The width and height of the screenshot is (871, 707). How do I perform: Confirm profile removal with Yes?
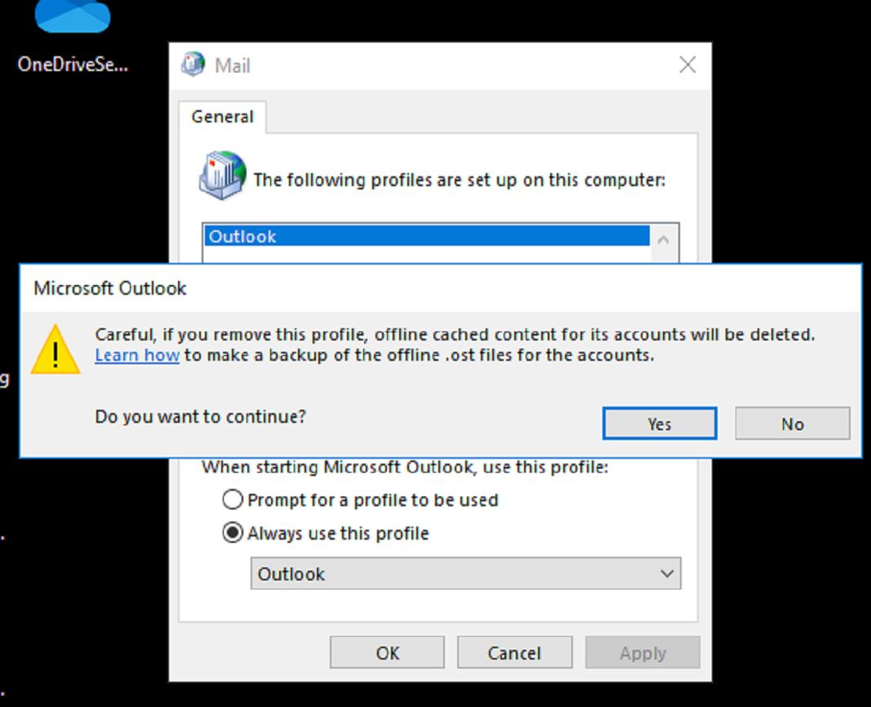pyautogui.click(x=659, y=424)
